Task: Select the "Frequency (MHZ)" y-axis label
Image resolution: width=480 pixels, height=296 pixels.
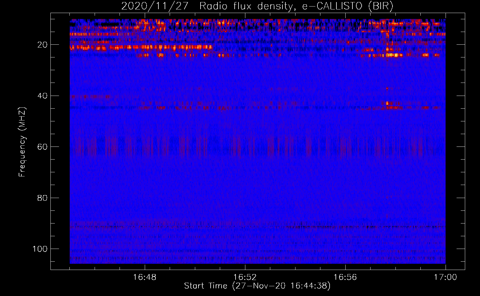Action: [22, 142]
